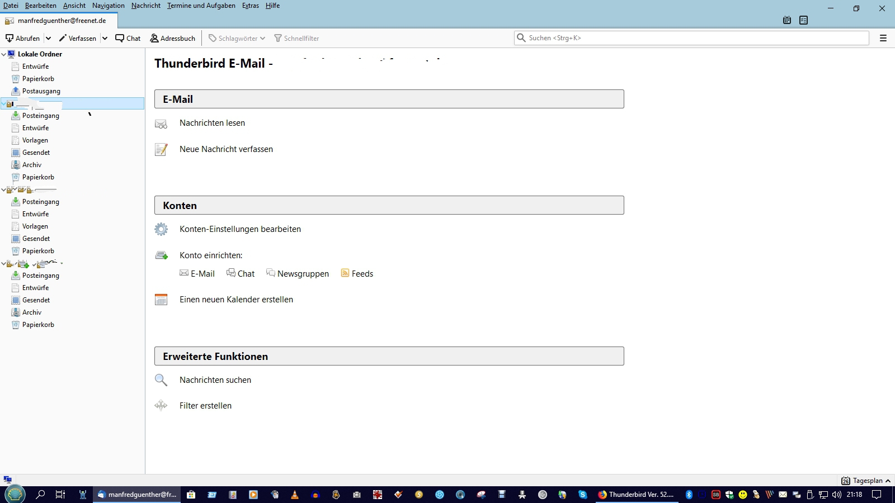Select the manfredguenther@freenet.de mail tab
The image size is (895, 503).
[x=59, y=21]
